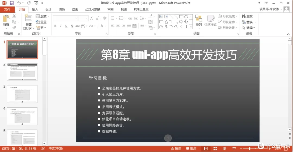The width and height of the screenshot is (293, 152).
Task: Click the Comments (批注) button in status bar
Action: [191, 149]
